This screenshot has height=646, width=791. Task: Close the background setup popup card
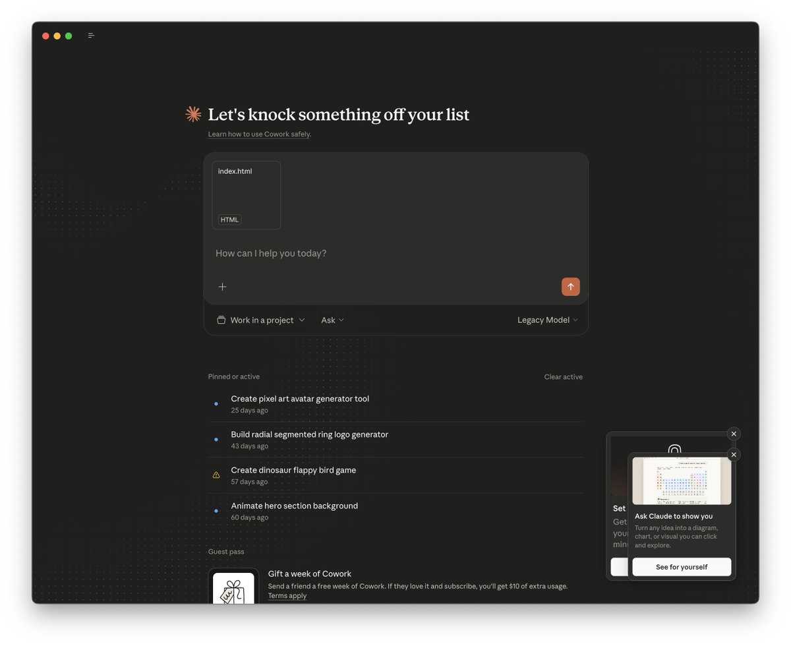point(734,434)
